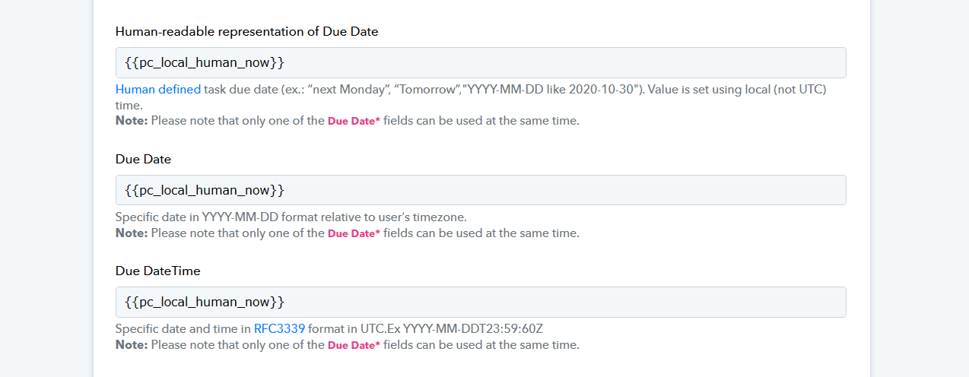Image resolution: width=969 pixels, height=377 pixels.
Task: Click the Human-readable representation of Due Date label
Action: pyautogui.click(x=247, y=31)
